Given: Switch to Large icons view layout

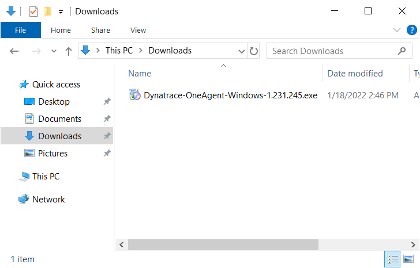Looking at the screenshot, I should (x=408, y=259).
